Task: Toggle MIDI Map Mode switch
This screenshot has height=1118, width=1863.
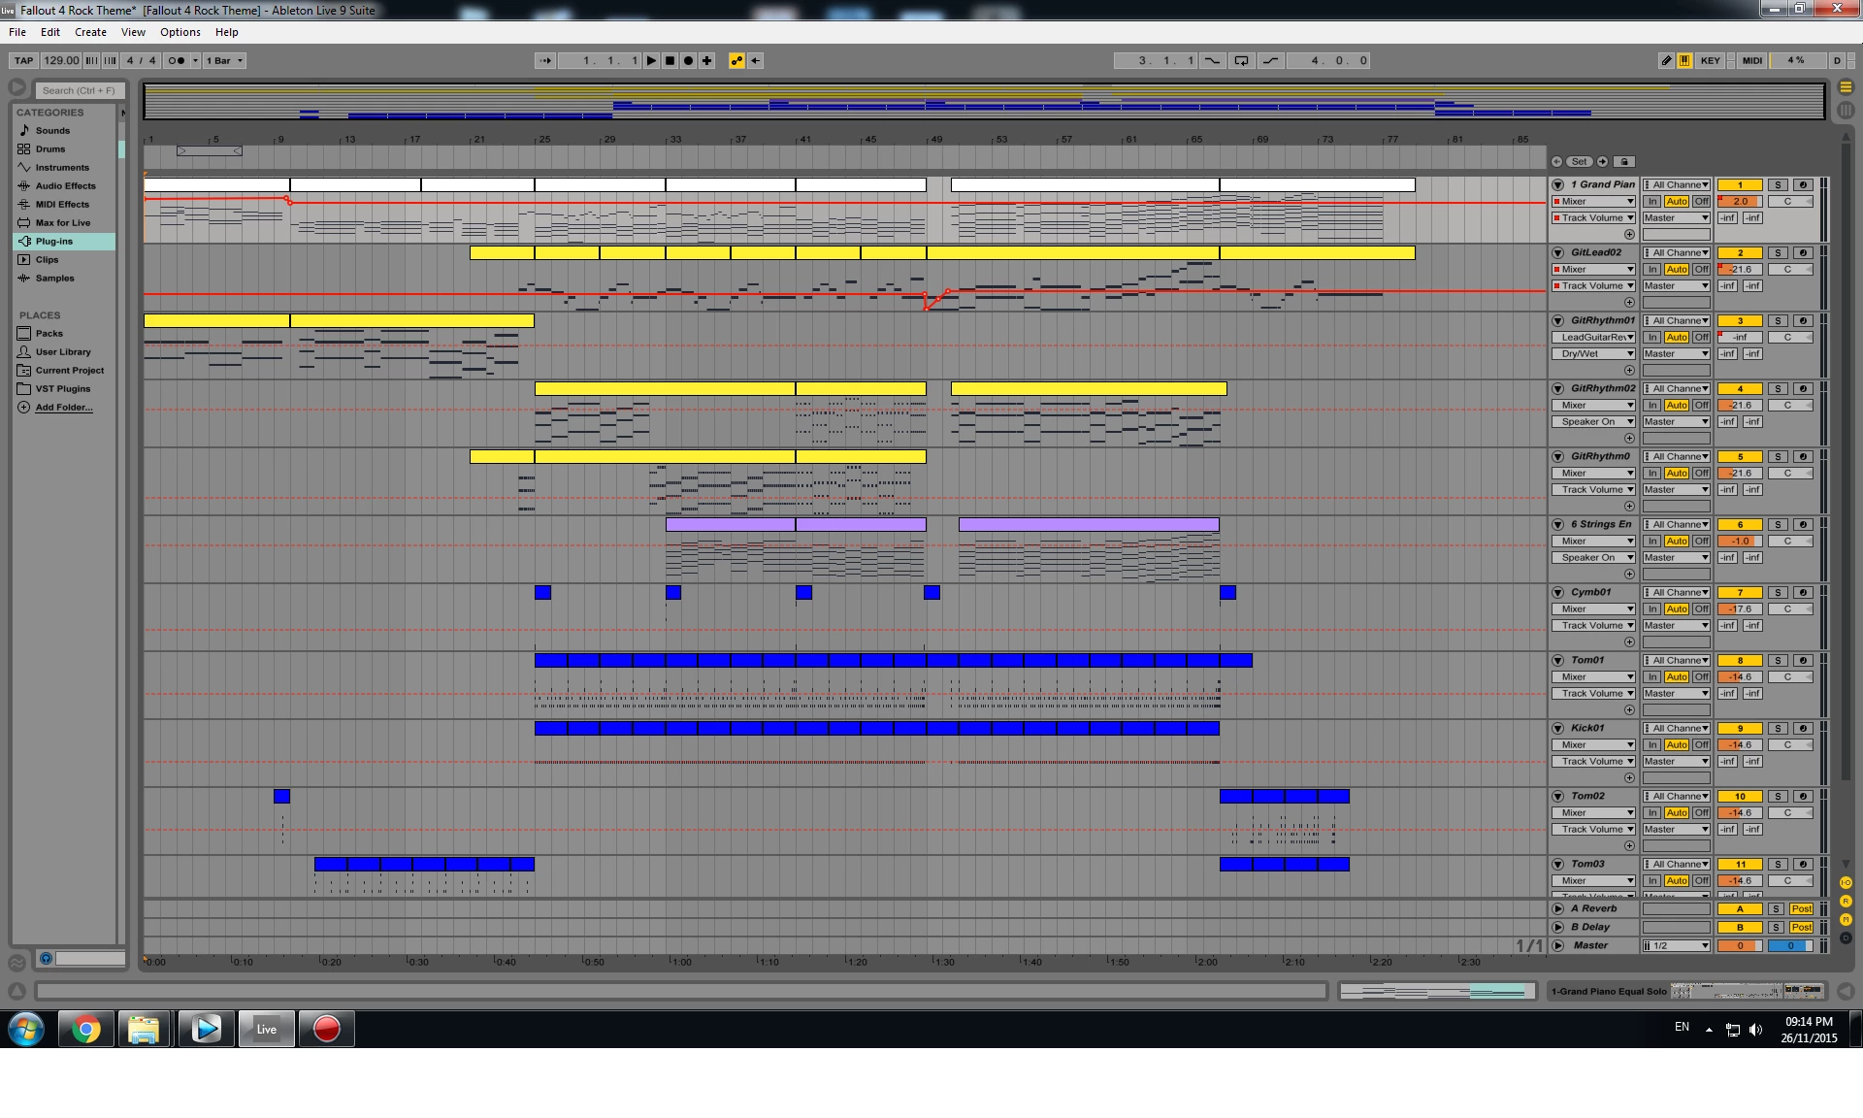Action: tap(1752, 60)
